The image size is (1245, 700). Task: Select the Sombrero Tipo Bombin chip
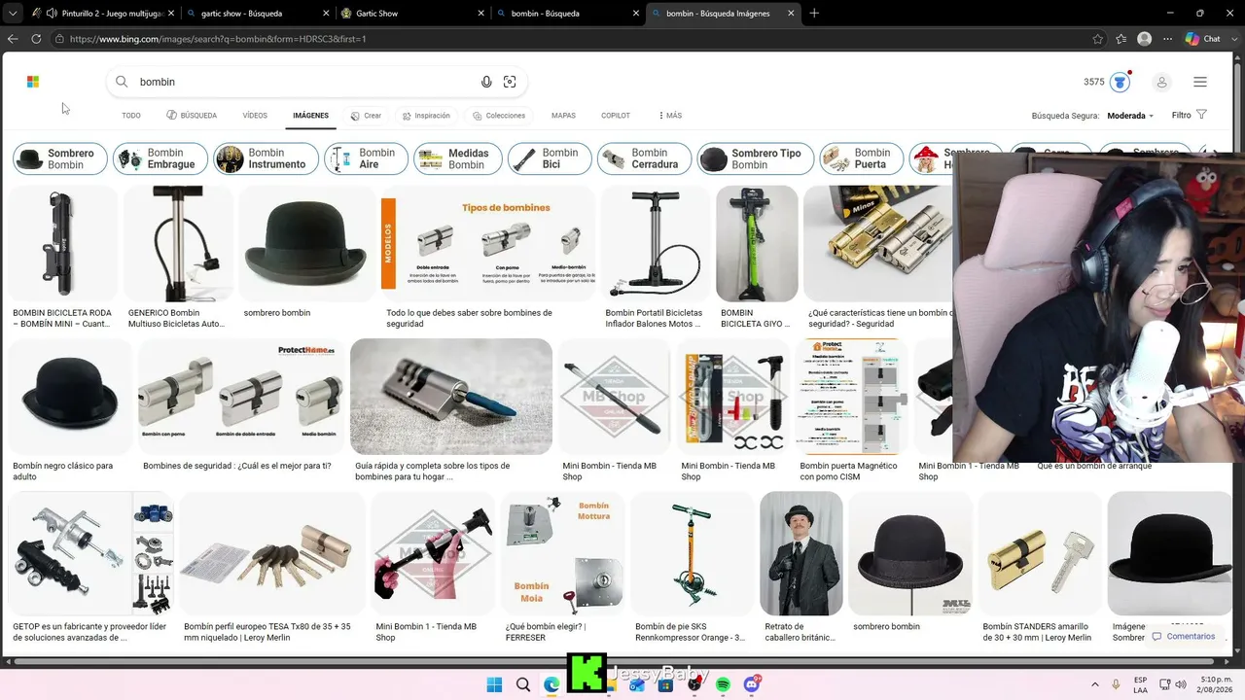coord(756,158)
